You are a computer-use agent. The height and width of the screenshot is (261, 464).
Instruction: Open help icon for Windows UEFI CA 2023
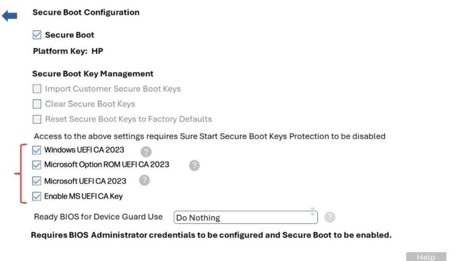146,151
